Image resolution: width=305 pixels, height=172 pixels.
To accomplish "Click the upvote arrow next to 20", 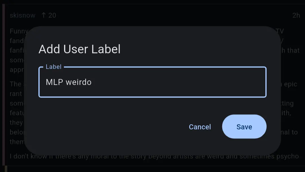I will click(x=43, y=15).
